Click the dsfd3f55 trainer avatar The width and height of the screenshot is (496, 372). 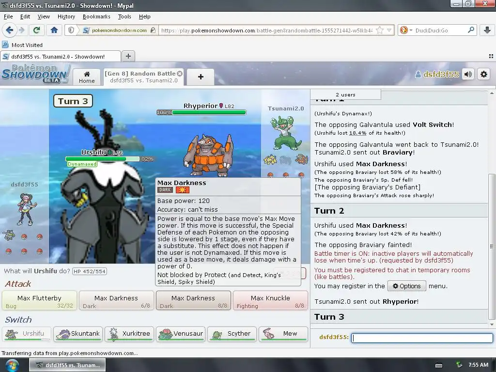[27, 209]
